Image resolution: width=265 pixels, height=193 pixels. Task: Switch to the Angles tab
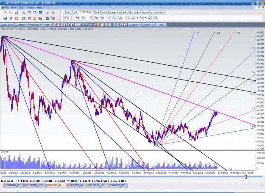122,12
